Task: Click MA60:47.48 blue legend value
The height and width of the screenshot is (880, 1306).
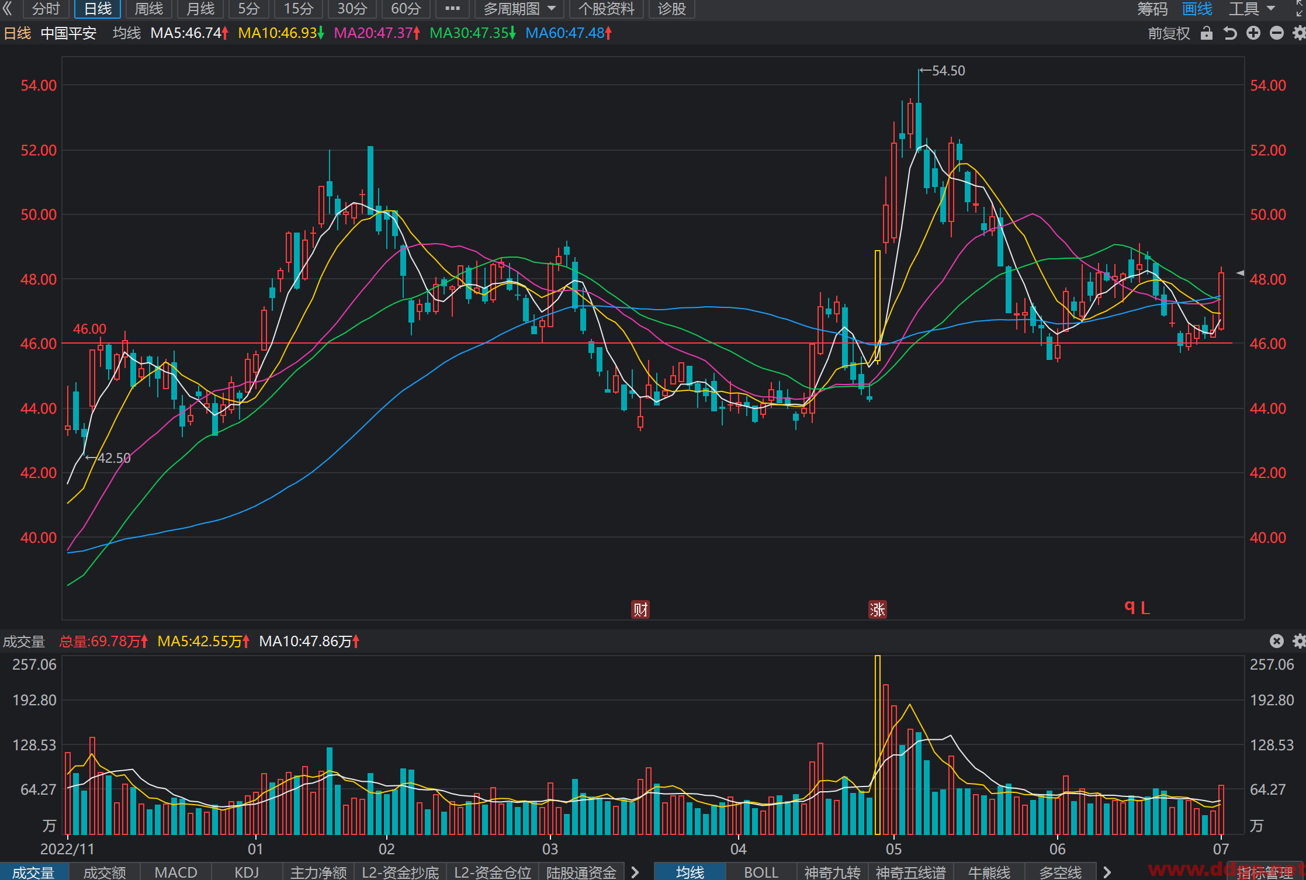Action: 569,33
